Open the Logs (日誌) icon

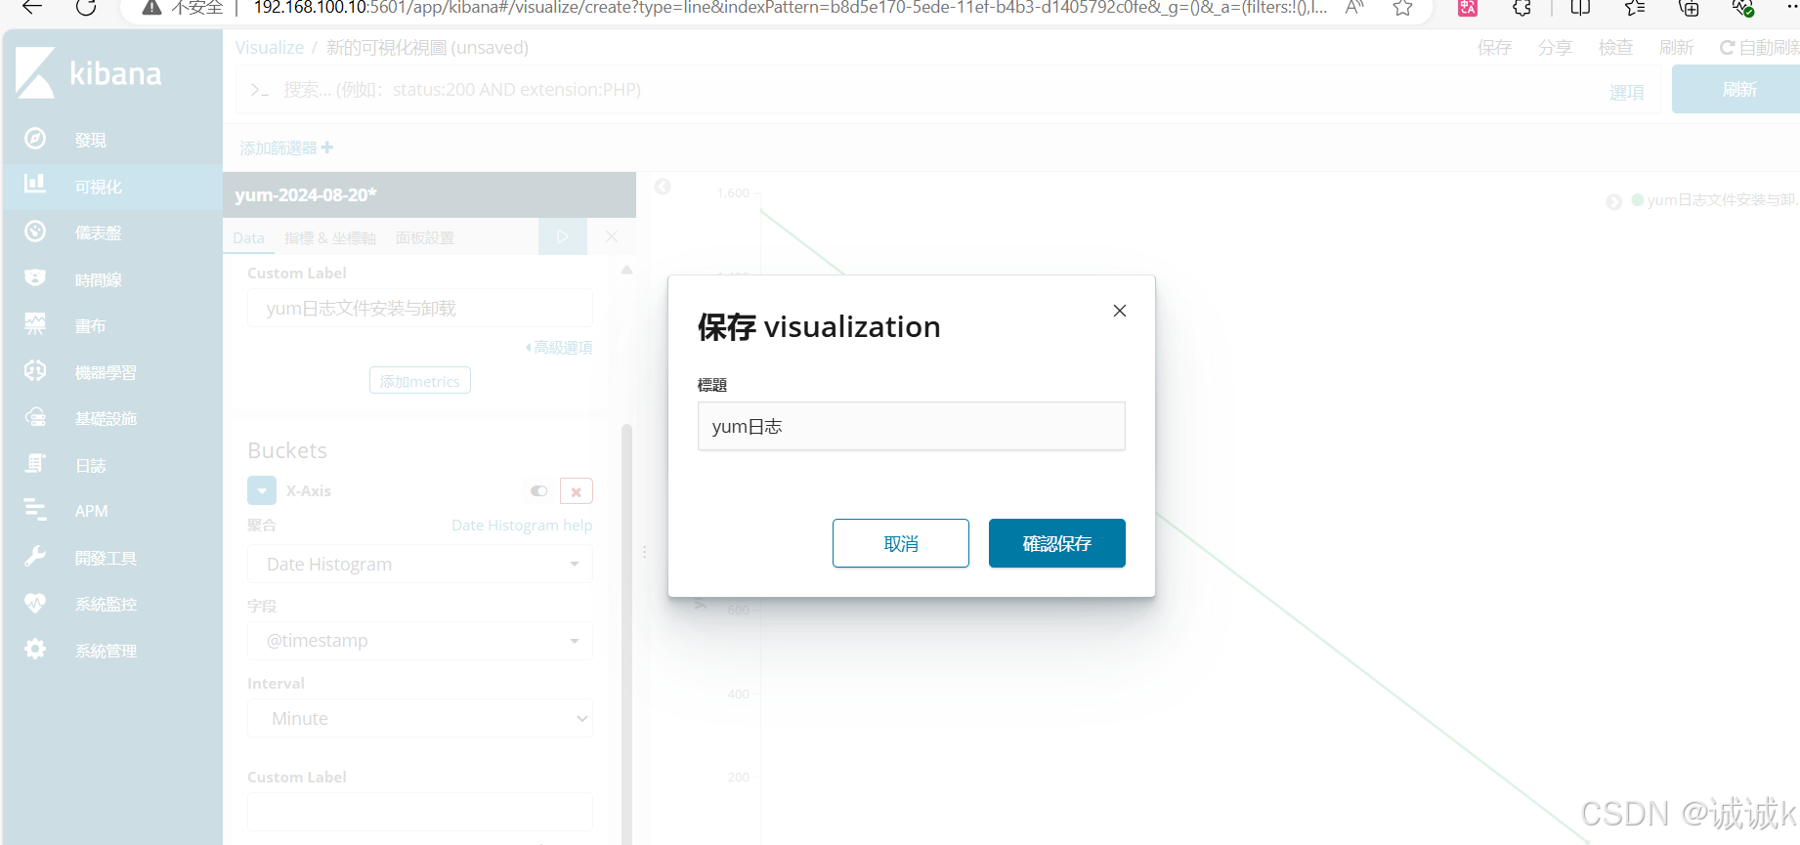point(35,464)
